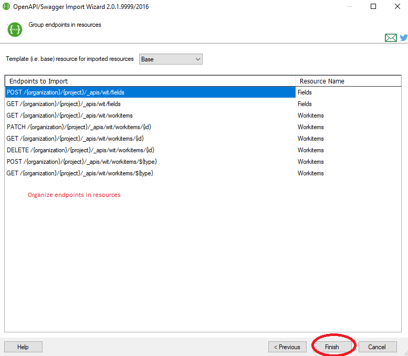Click Workitems resource name in DELETE row
Viewport: 408px width, 356px height.
pyautogui.click(x=311, y=150)
